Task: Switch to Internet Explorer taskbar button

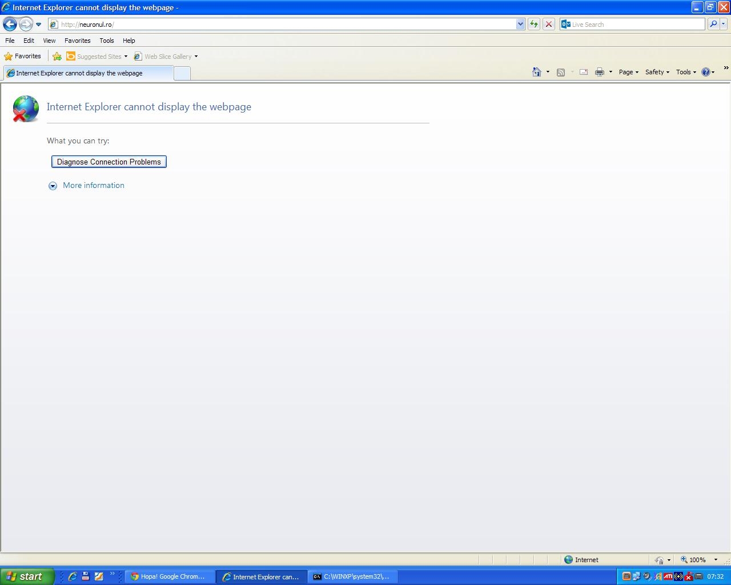Action: click(x=262, y=577)
